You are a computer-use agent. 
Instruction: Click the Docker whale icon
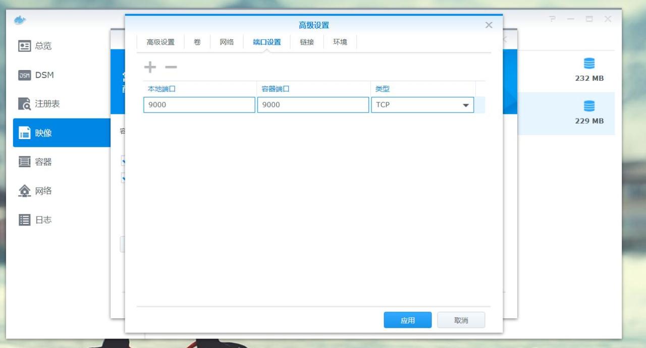click(x=20, y=20)
